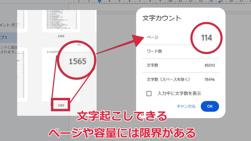Select the highlighted tab item タブ 1
251x141 pixels.
tap(8, 38)
